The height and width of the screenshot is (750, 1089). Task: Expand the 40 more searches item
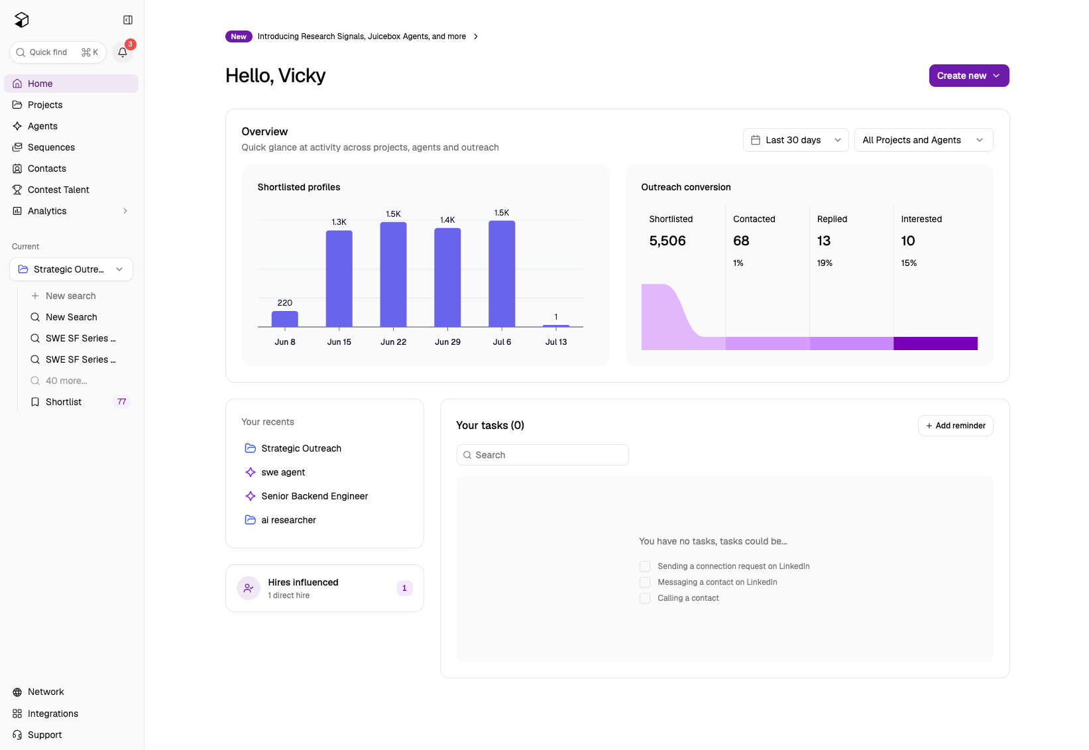tap(66, 381)
